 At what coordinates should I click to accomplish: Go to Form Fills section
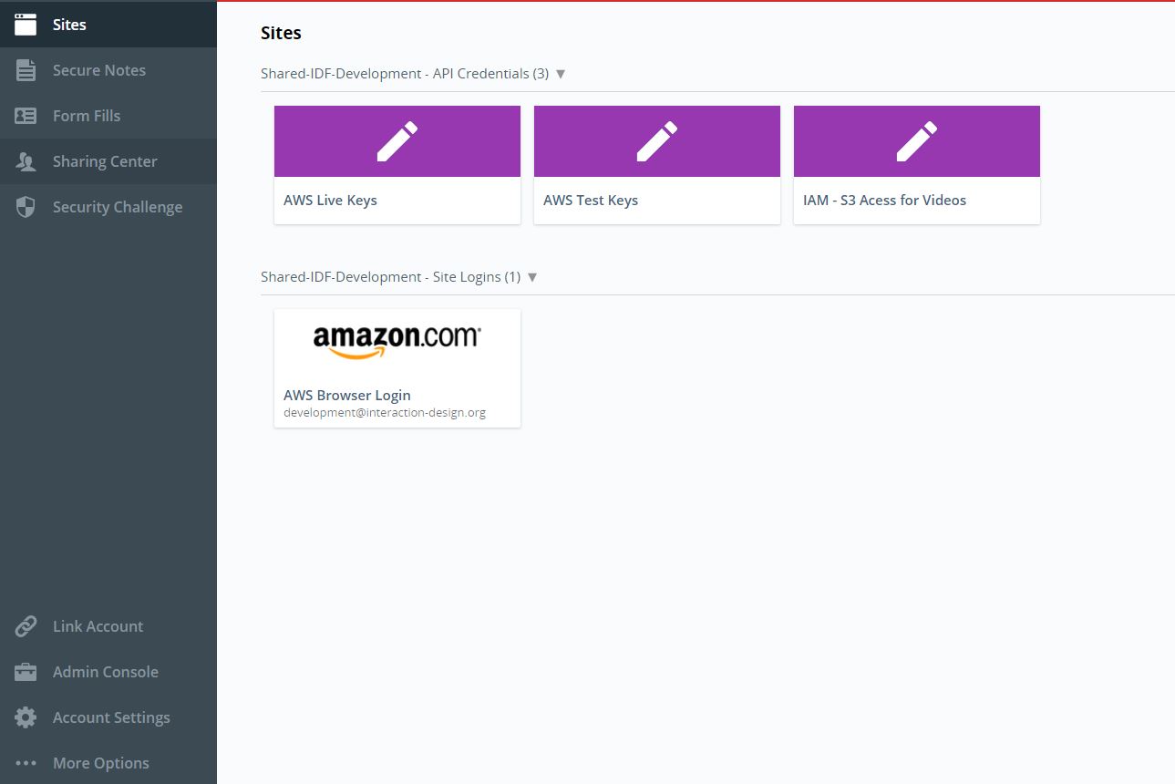coord(108,116)
